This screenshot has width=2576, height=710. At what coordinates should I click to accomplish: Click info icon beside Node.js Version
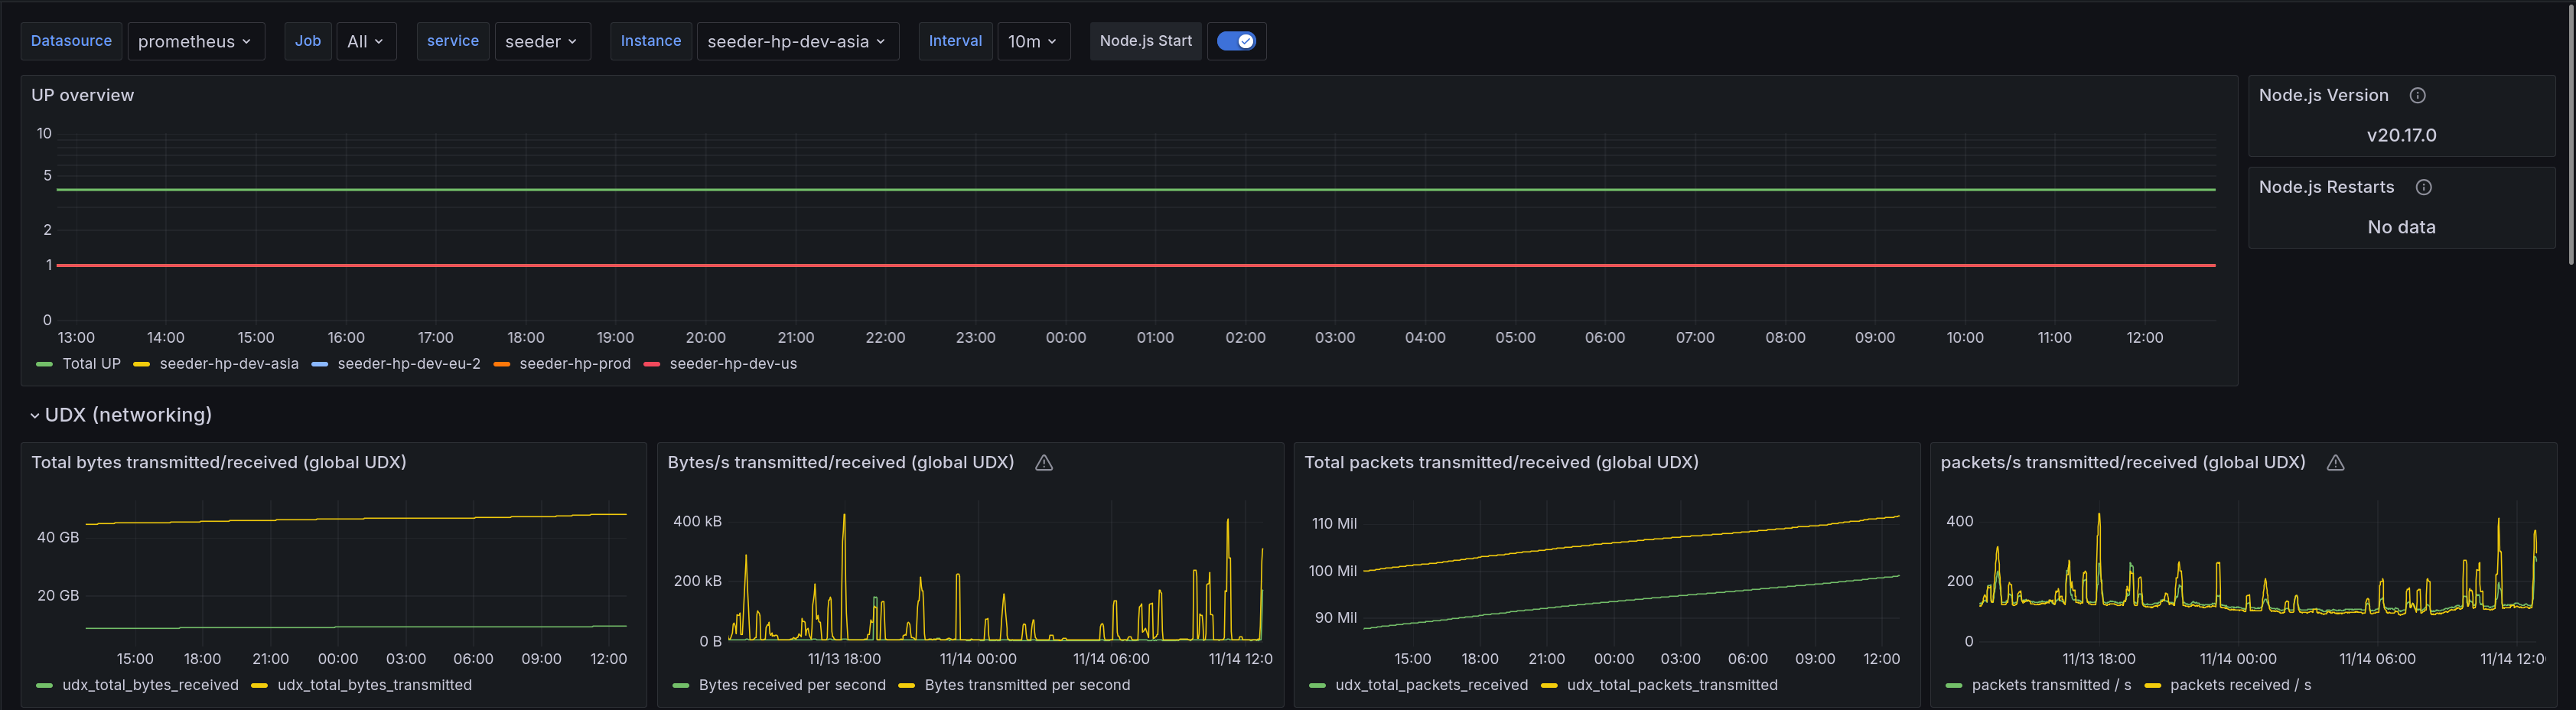[2417, 95]
